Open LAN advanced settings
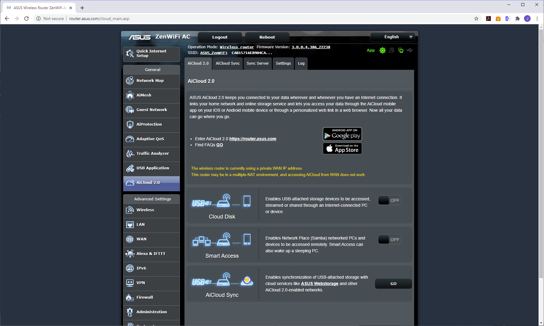The image size is (544, 326). tap(151, 225)
